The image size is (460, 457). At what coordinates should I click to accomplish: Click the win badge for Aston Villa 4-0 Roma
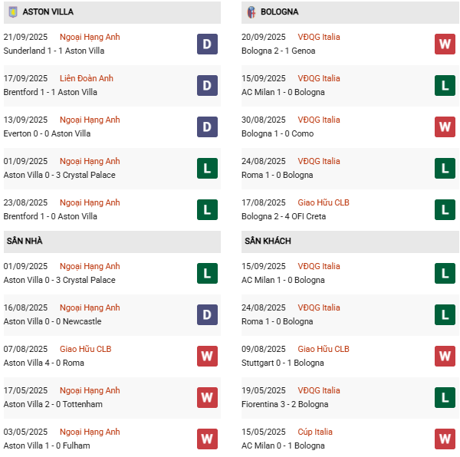207,357
